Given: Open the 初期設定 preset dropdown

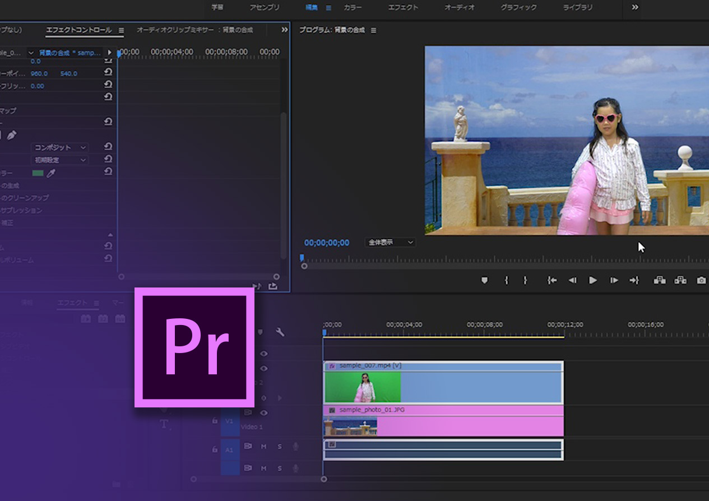Looking at the screenshot, I should (x=61, y=160).
